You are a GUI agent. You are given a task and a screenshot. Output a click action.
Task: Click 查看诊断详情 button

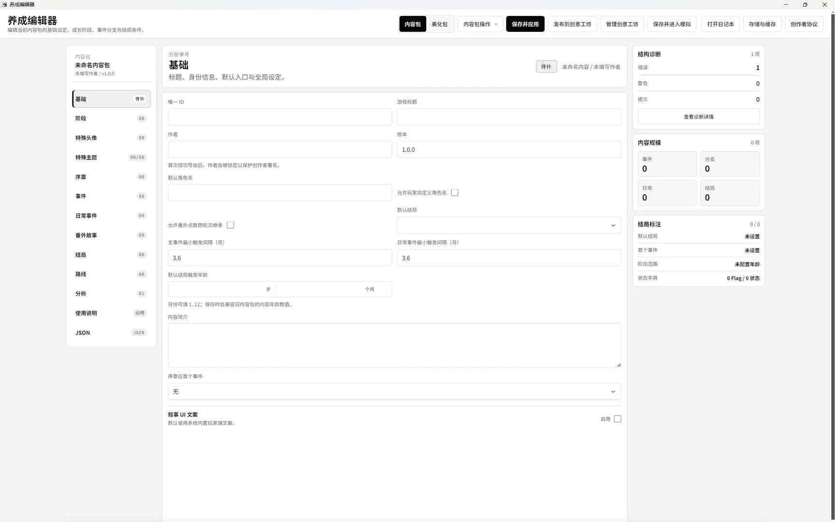[x=698, y=116]
